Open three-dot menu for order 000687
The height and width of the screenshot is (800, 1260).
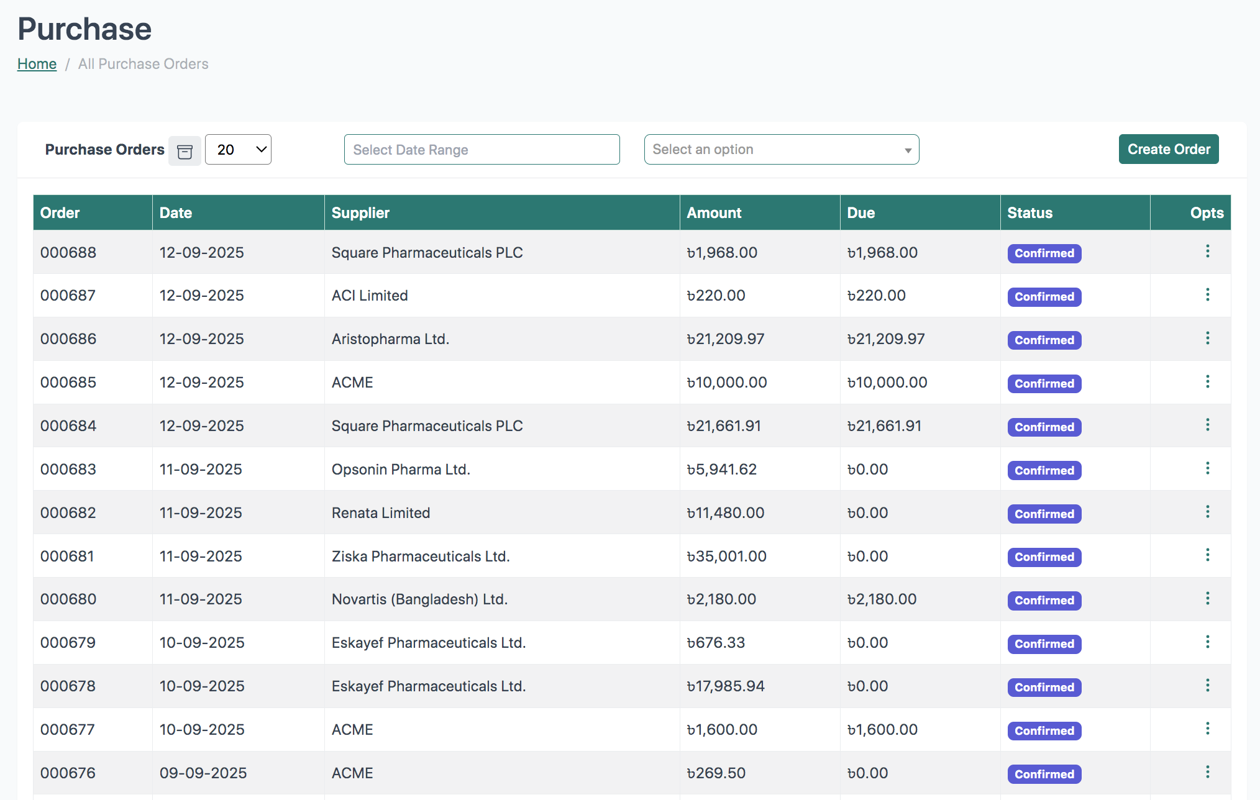click(1207, 295)
